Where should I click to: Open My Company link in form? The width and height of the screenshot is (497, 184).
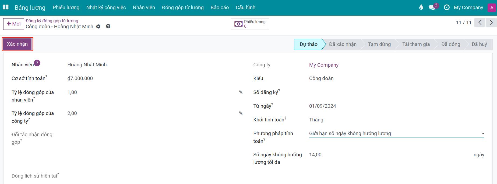tap(324, 65)
